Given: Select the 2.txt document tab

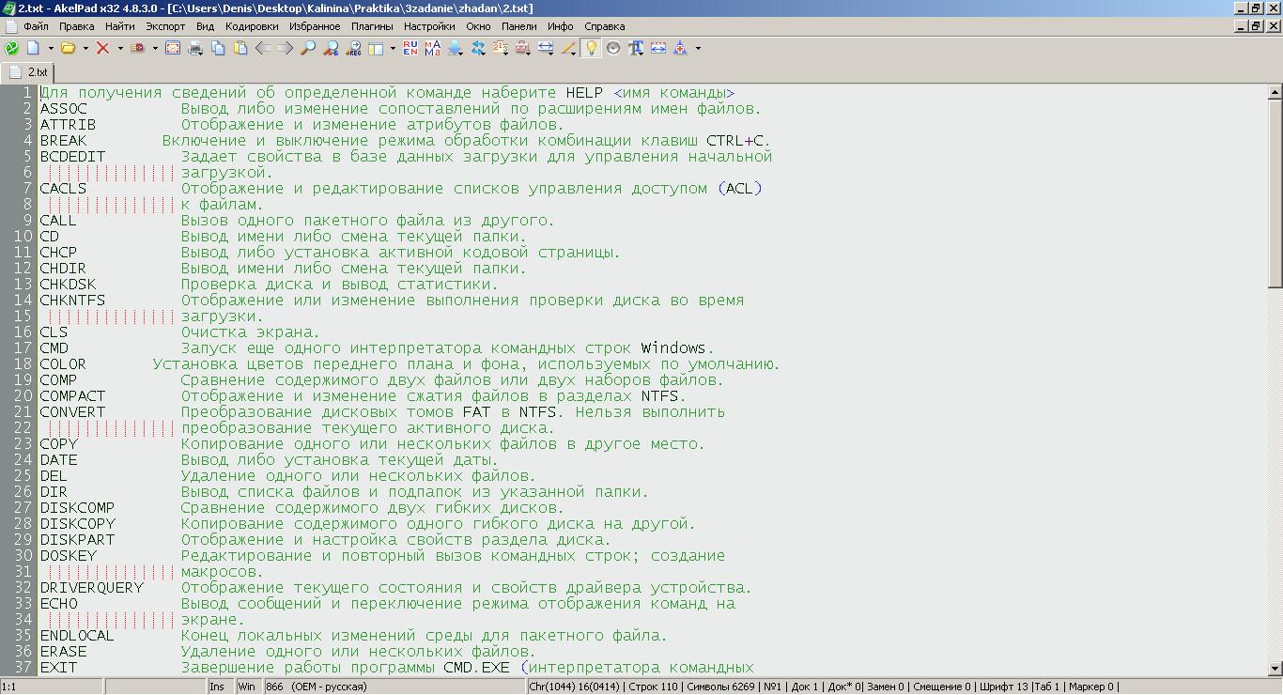Looking at the screenshot, I should click(x=28, y=72).
